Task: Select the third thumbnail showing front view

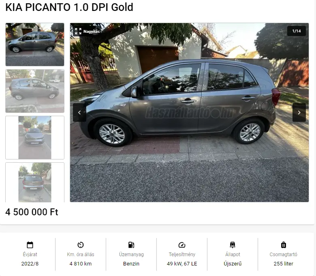Action: [x=35, y=138]
